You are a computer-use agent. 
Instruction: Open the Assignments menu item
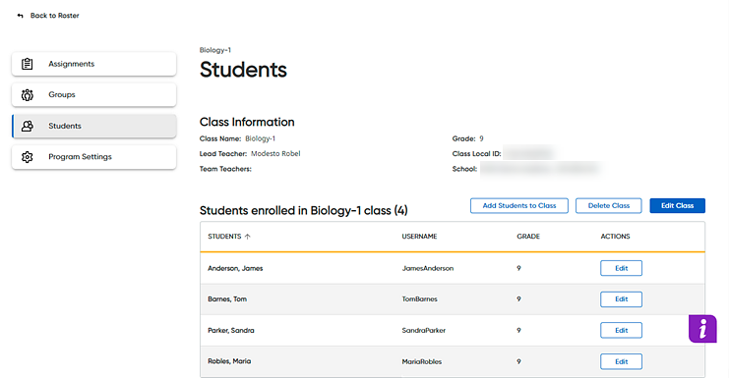pyautogui.click(x=93, y=64)
